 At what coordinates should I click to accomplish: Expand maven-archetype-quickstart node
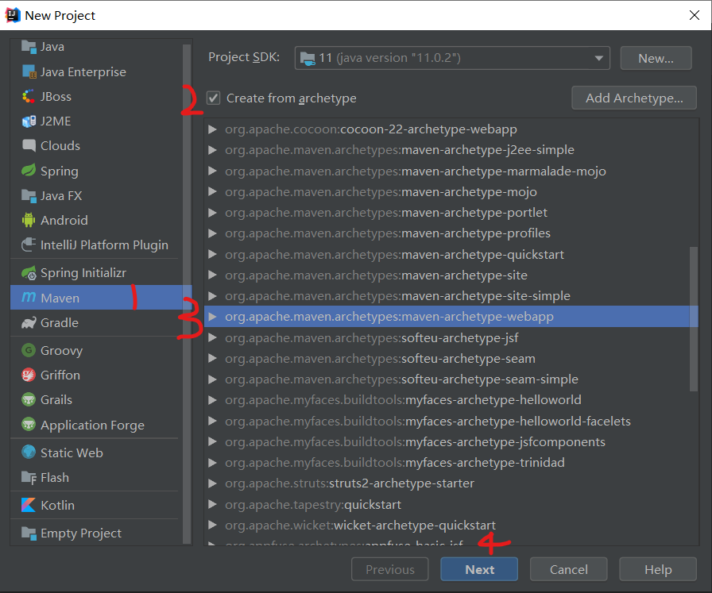[x=212, y=255]
